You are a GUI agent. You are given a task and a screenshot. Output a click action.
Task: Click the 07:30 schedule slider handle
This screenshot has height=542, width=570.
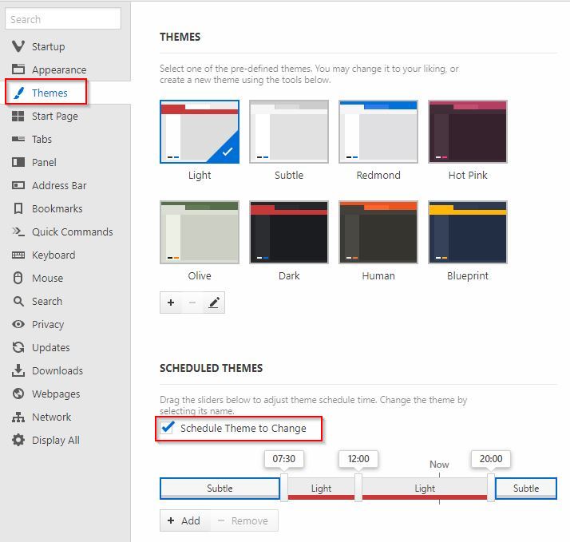(x=284, y=488)
